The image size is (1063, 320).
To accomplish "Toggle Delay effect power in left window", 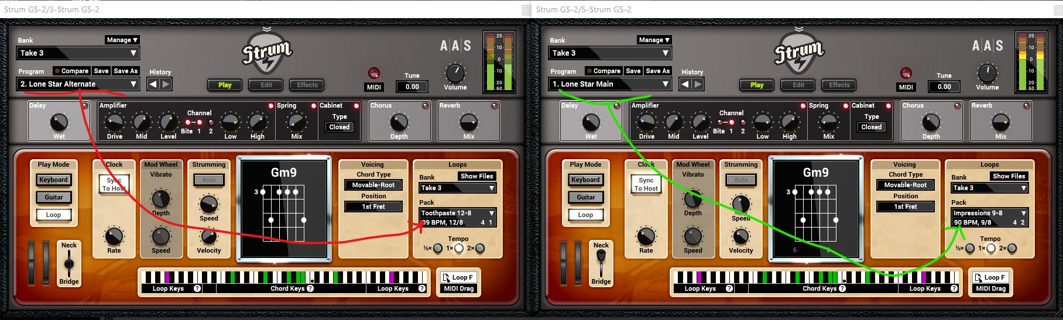I will point(85,106).
